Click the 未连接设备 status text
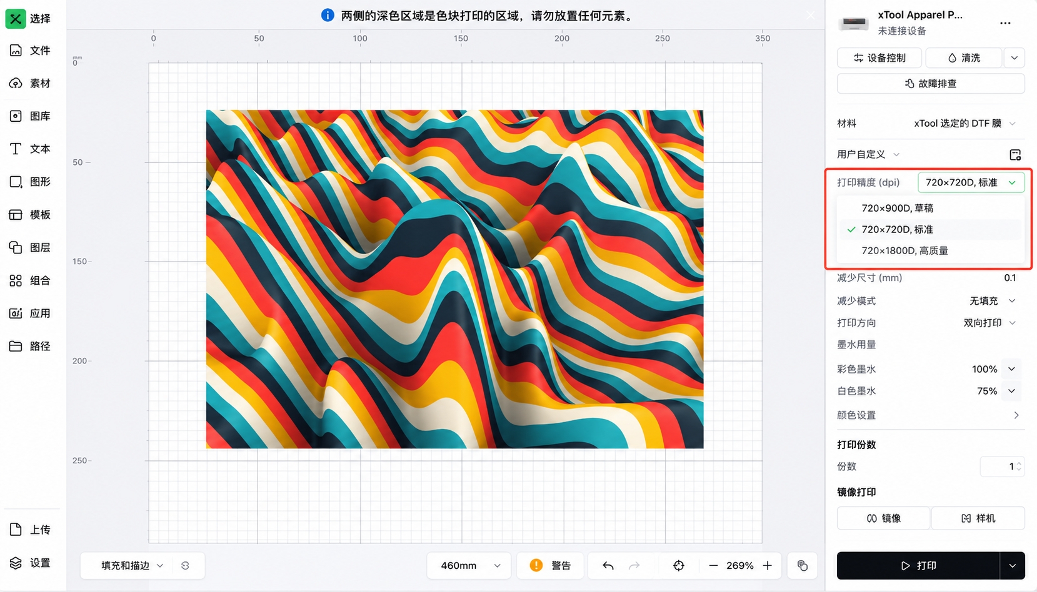The image size is (1037, 592). point(902,31)
